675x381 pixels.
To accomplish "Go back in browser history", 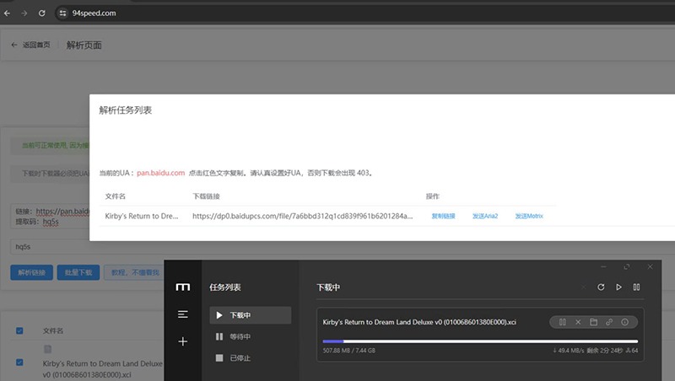I will (x=8, y=13).
